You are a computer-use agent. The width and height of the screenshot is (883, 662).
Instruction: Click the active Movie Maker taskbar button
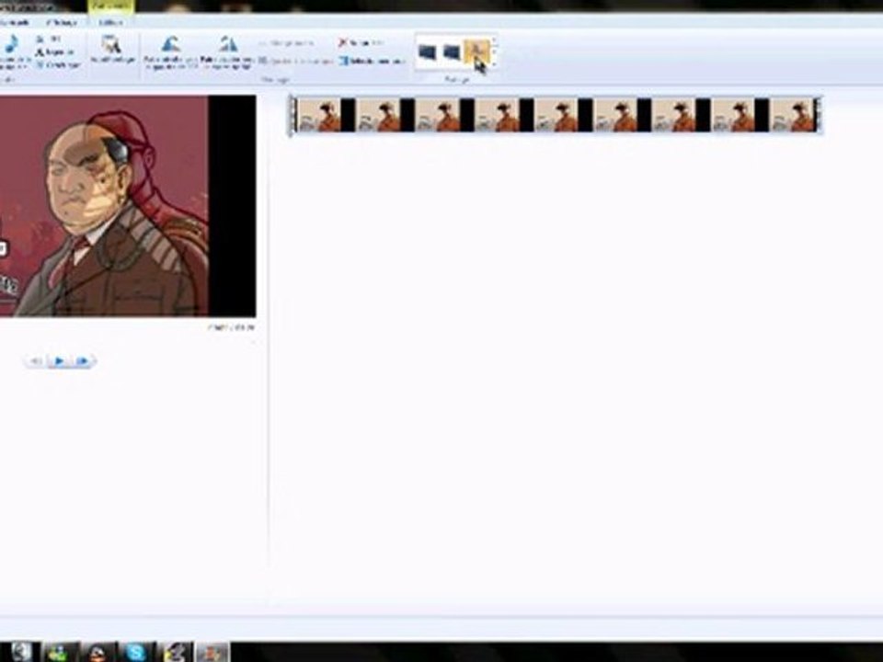tap(212, 652)
